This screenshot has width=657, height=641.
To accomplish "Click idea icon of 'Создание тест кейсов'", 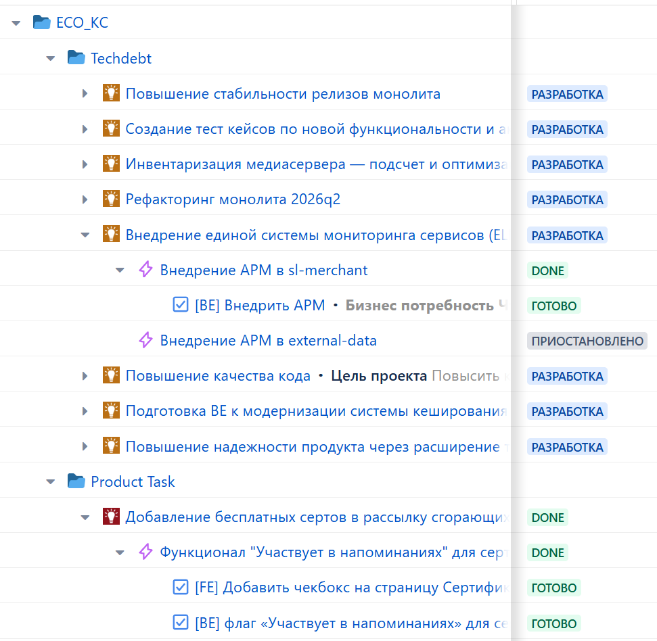I will click(111, 128).
